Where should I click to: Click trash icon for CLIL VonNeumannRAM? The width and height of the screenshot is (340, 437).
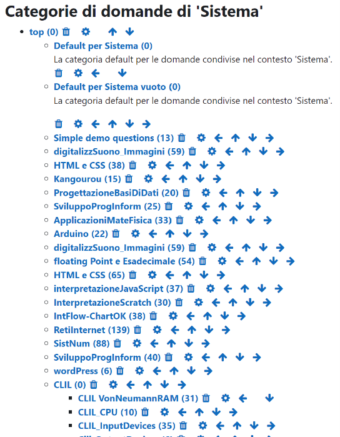pos(206,398)
